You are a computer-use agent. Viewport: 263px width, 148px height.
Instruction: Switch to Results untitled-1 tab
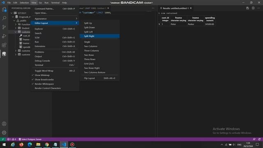pos(175,8)
